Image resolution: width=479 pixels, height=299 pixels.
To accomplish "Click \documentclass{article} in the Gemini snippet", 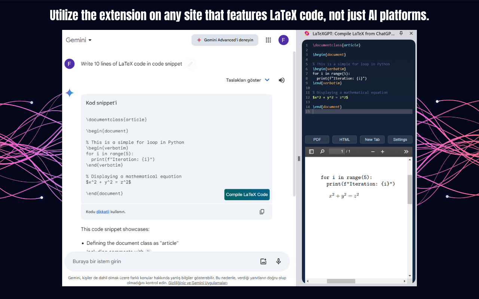I will point(116,120).
